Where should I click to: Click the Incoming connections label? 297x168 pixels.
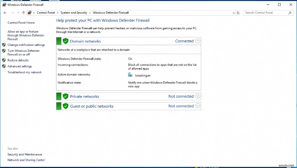pos(73,65)
